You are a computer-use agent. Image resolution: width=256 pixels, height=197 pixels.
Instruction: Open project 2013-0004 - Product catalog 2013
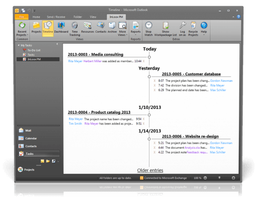point(99,112)
